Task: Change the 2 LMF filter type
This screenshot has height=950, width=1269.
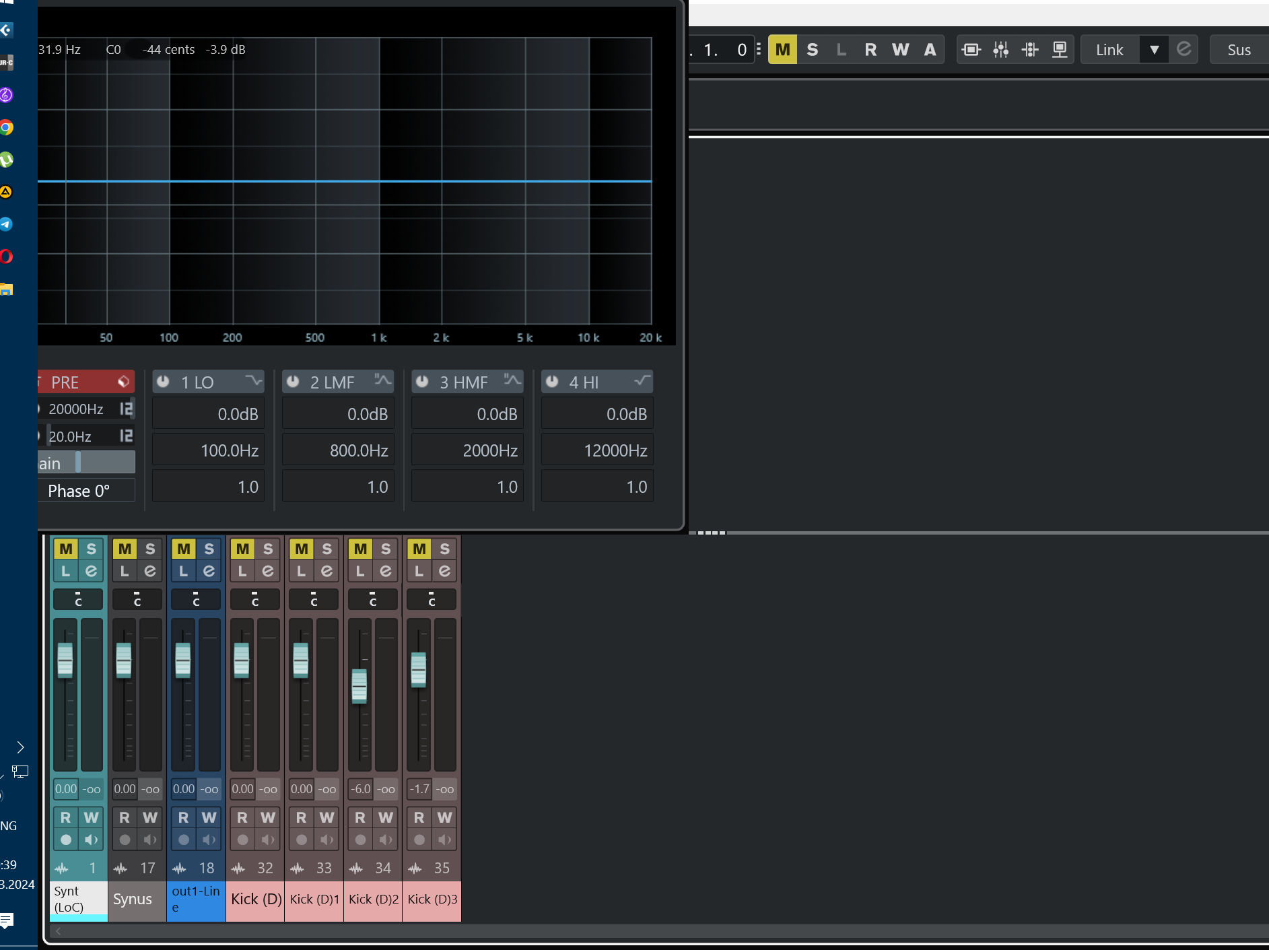Action: (382, 381)
